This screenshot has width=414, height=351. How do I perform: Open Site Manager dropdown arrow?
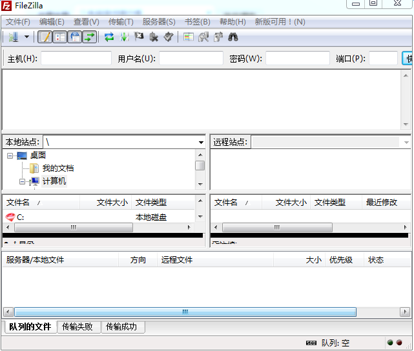pos(26,37)
